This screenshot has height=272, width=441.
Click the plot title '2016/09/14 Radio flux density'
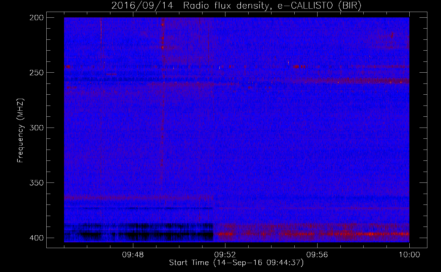click(236, 6)
